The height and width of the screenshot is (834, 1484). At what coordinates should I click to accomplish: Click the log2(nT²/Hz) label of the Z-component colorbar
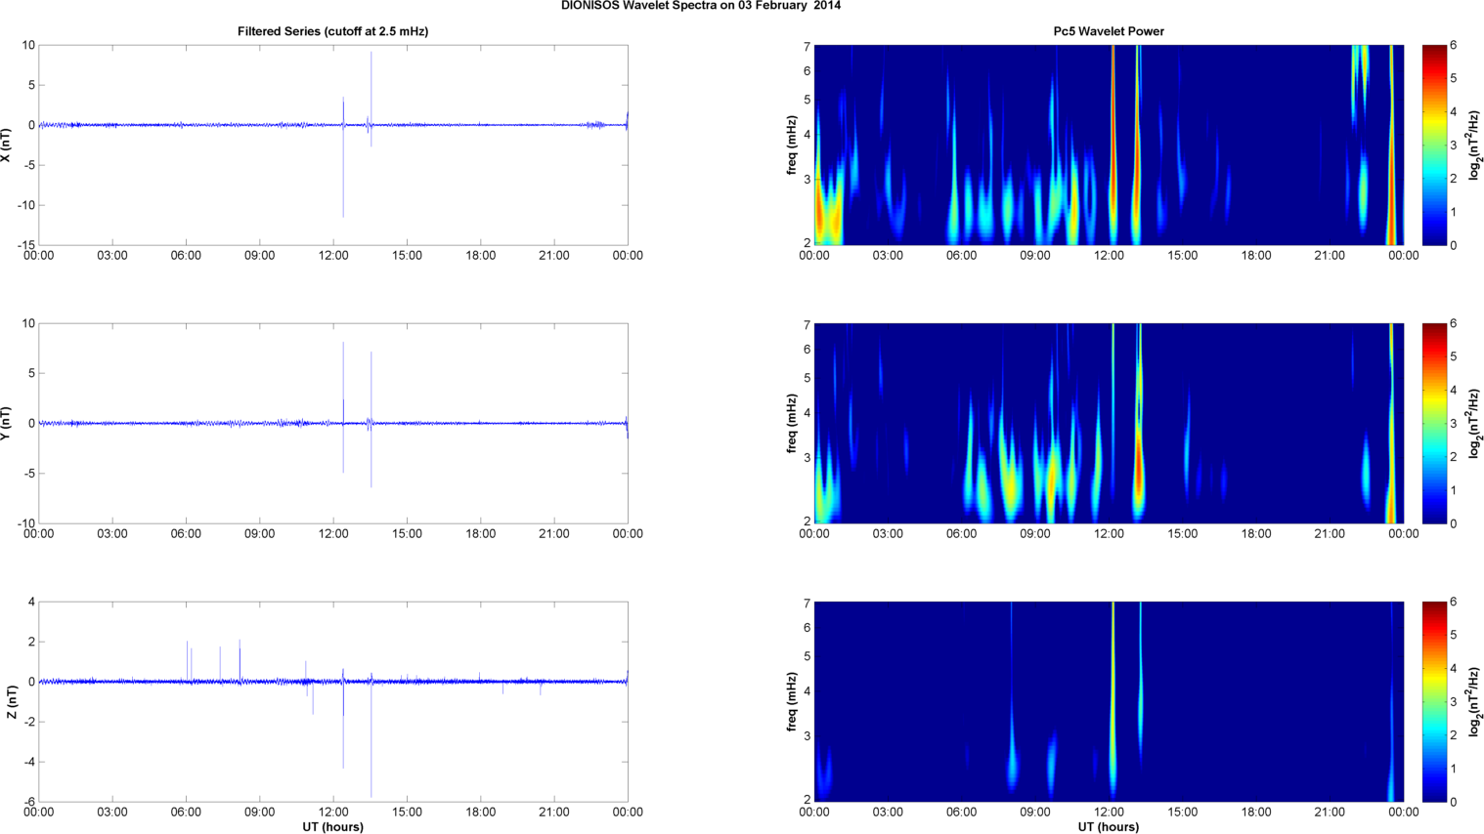1475,701
